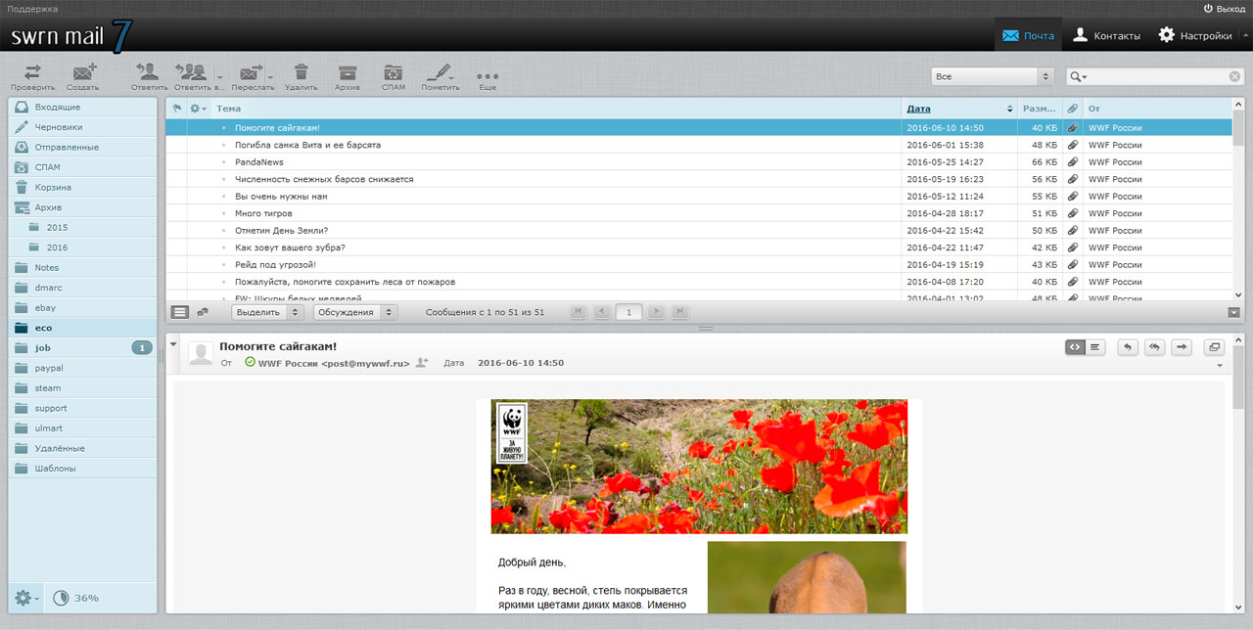Open search options magnifier dropdown
The height and width of the screenshot is (630, 1253).
(1078, 76)
